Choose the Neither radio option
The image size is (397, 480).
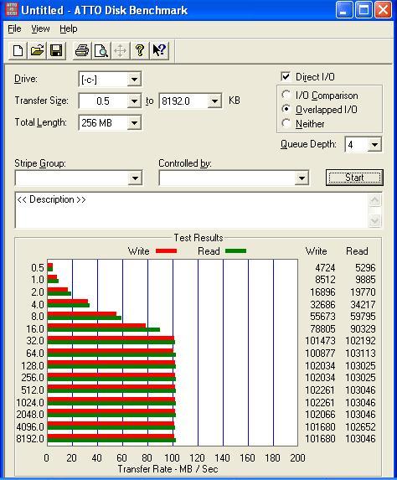[x=286, y=123]
